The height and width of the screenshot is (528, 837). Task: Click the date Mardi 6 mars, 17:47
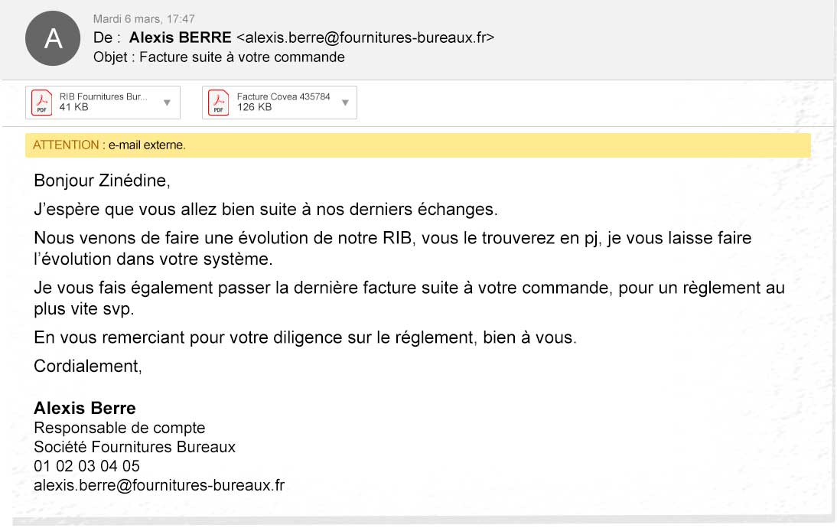144,19
